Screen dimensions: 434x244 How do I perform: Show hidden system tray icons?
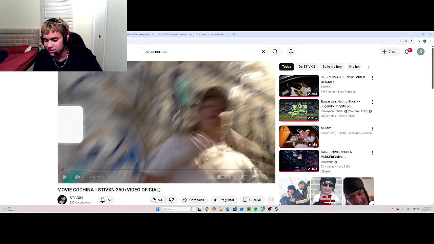pos(393,209)
